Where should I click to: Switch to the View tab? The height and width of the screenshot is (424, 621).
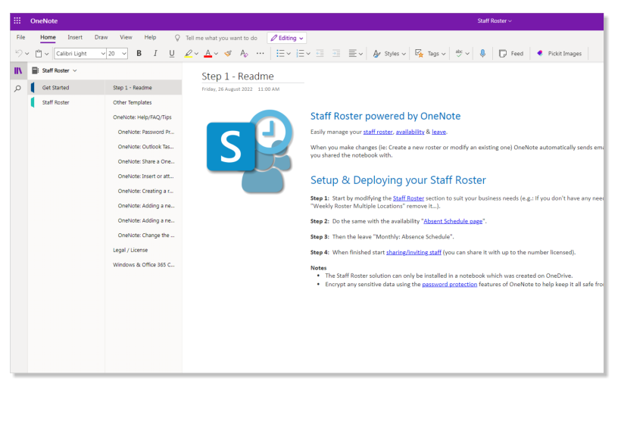[x=126, y=37]
